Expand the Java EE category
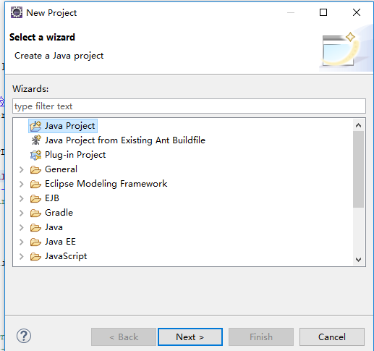This screenshot has height=351, width=374. [22, 242]
